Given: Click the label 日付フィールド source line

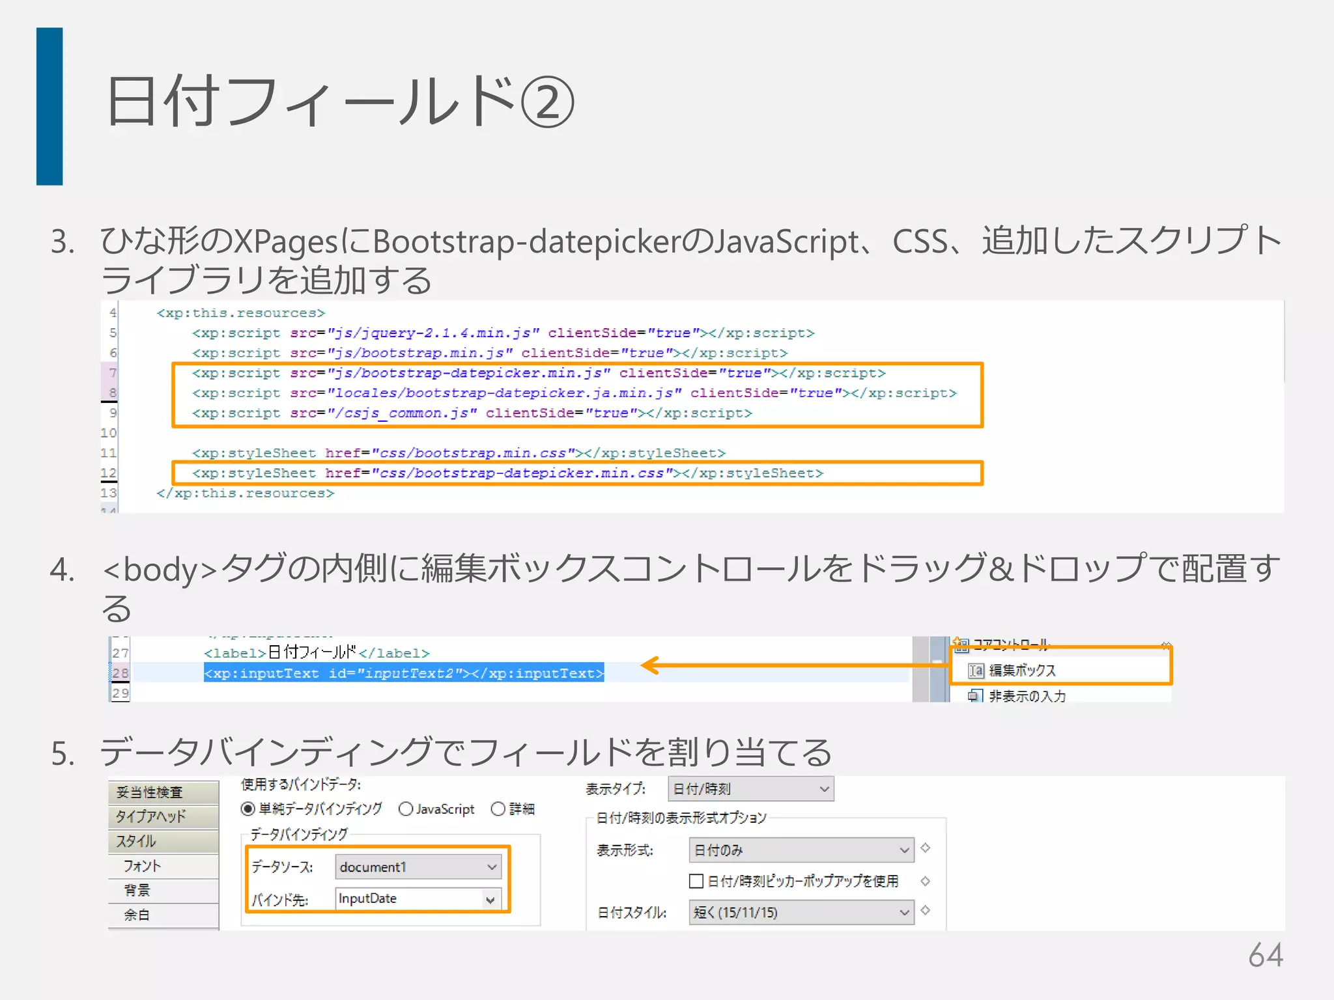Looking at the screenshot, I should [317, 652].
